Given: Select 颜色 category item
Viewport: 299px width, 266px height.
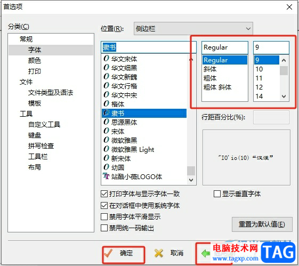Looking at the screenshot, I should (x=35, y=61).
